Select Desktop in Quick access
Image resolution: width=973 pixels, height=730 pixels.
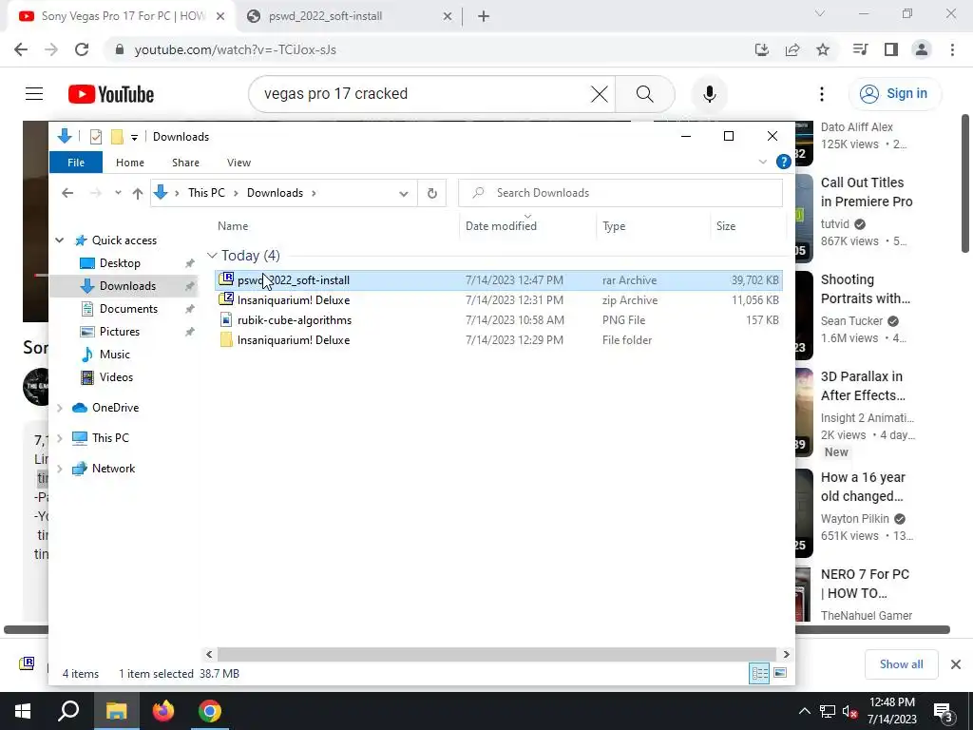120,263
